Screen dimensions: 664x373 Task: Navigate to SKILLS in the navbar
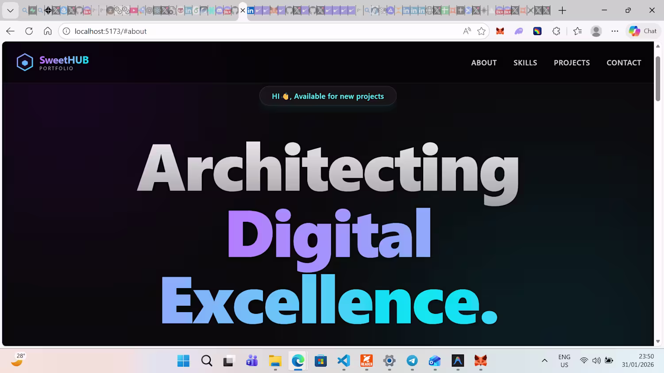click(525, 63)
